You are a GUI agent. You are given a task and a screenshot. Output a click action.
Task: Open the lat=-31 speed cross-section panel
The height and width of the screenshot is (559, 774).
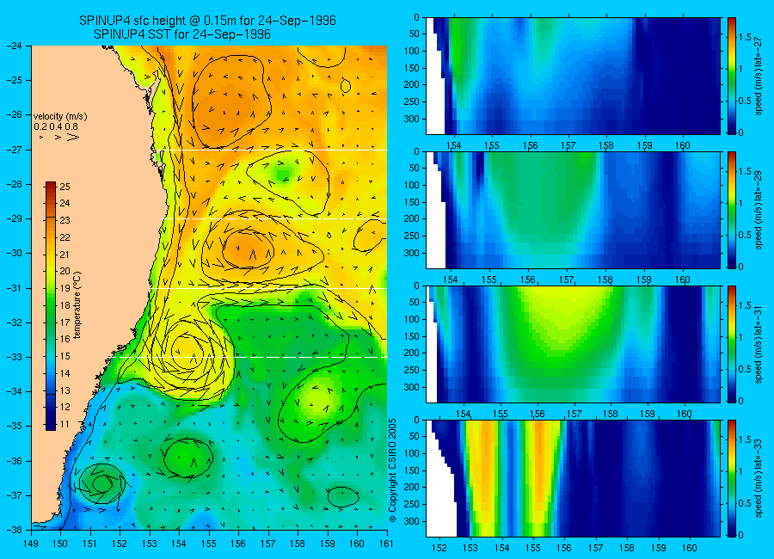point(573,344)
